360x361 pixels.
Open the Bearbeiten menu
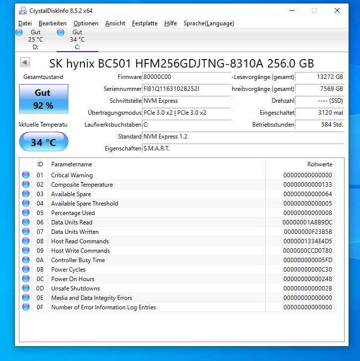tap(53, 23)
